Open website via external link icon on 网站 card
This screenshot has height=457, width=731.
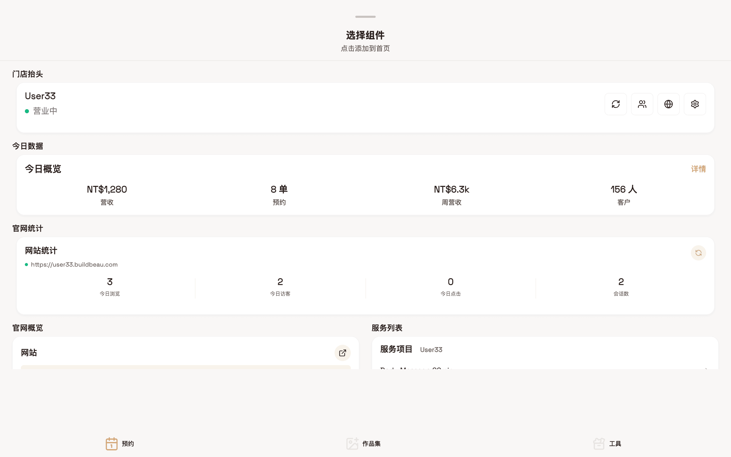(x=342, y=353)
